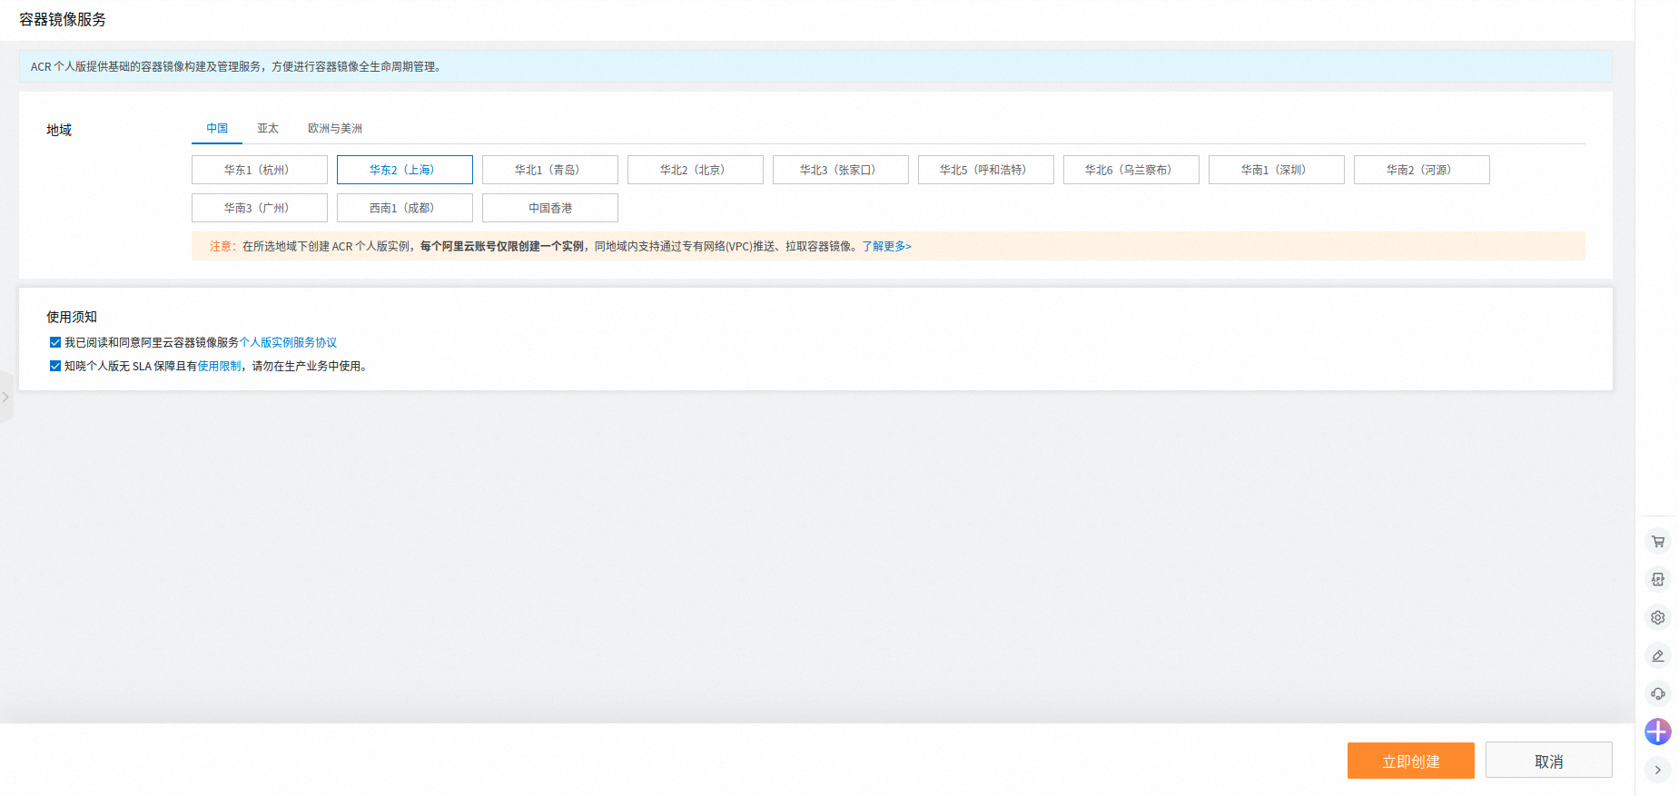Image resolution: width=1679 pixels, height=796 pixels.
Task: Select region 华北2（北京）
Action: [x=696, y=170]
